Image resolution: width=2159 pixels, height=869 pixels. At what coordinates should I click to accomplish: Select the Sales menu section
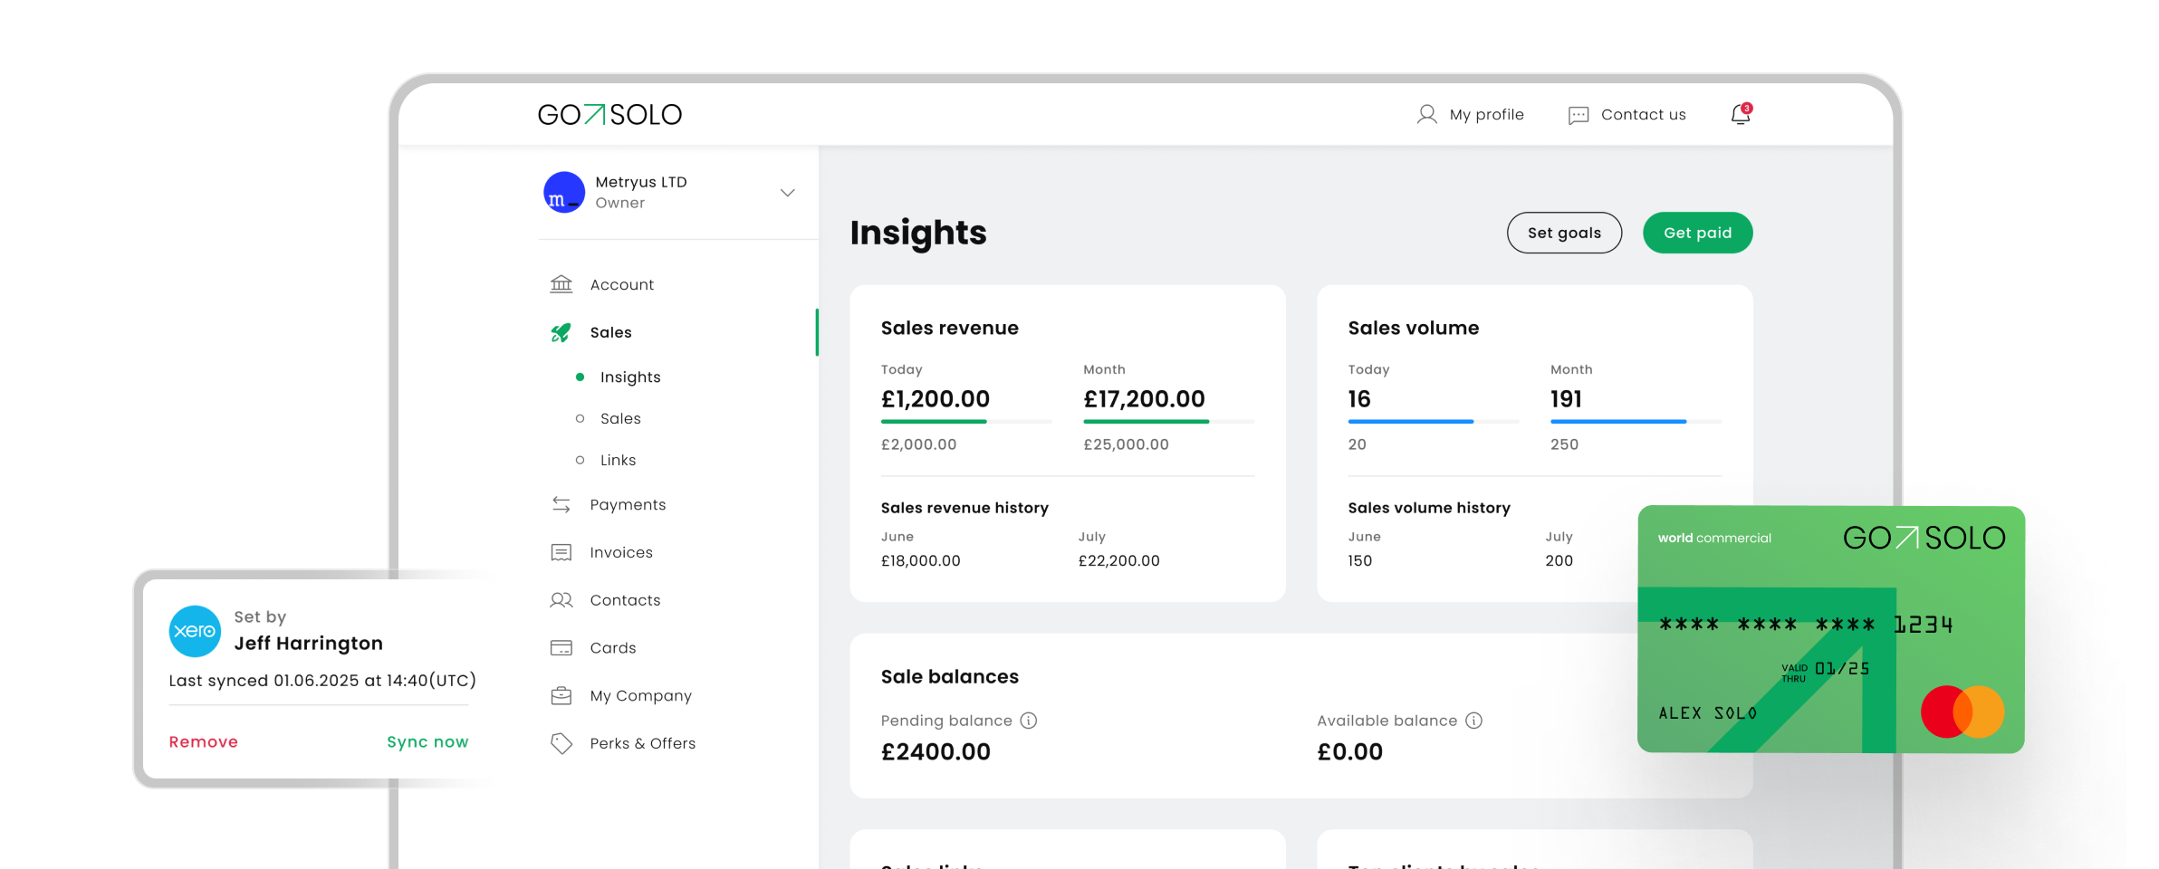611,332
